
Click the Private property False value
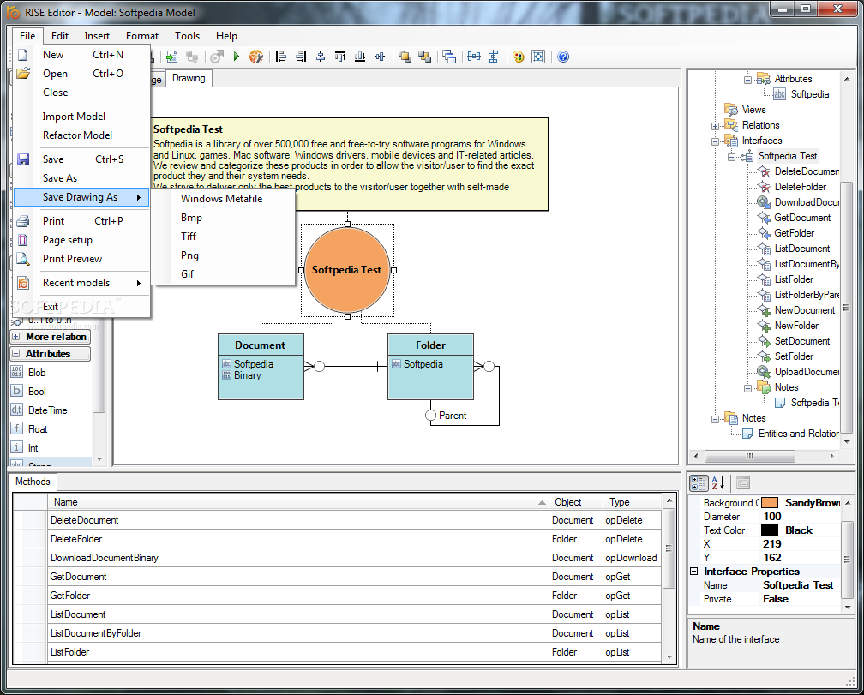pyautogui.click(x=801, y=599)
